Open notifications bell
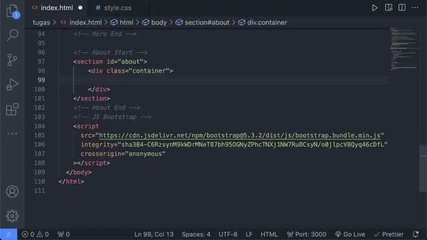Image resolution: width=427 pixels, height=240 pixels. [416, 234]
